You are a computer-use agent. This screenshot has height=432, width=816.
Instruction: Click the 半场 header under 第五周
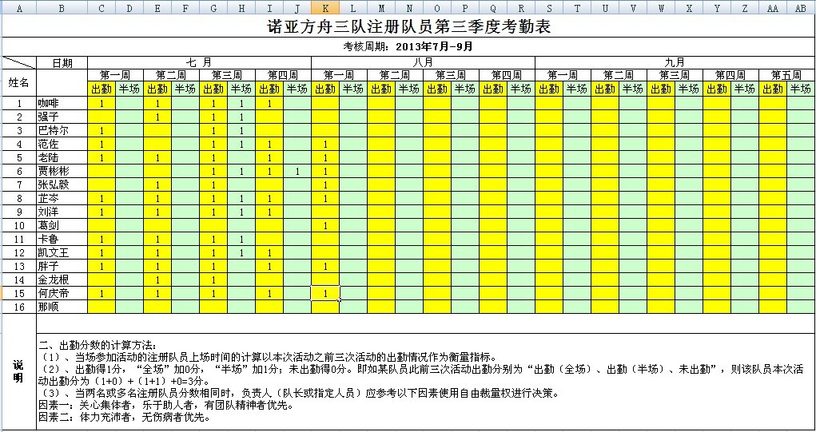click(800, 89)
